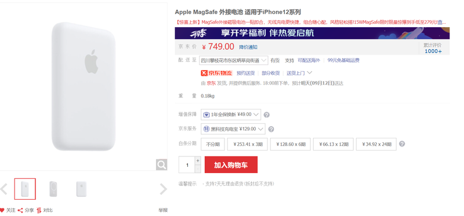Select the third product thumbnail
Viewport: 464px width, 216px height.
coord(81,189)
